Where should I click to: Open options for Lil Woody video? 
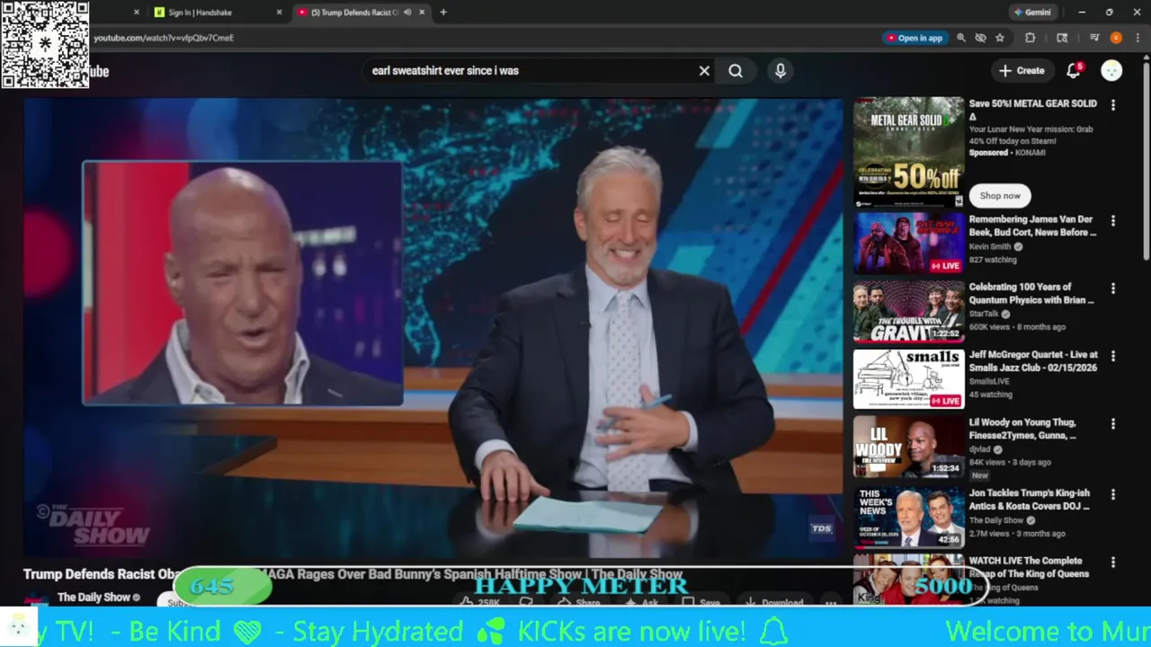click(x=1113, y=423)
